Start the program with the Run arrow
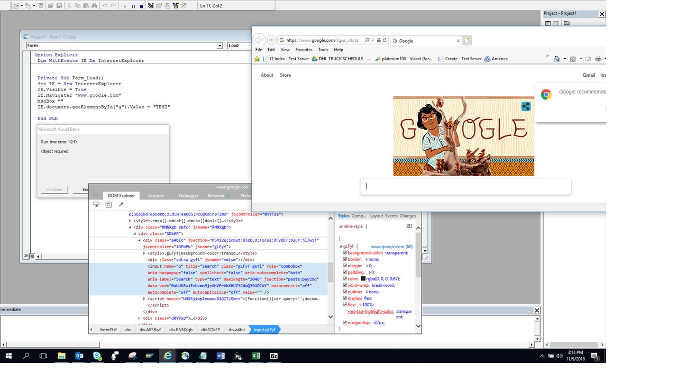Screen dimensions: 677x381 [x=125, y=6]
